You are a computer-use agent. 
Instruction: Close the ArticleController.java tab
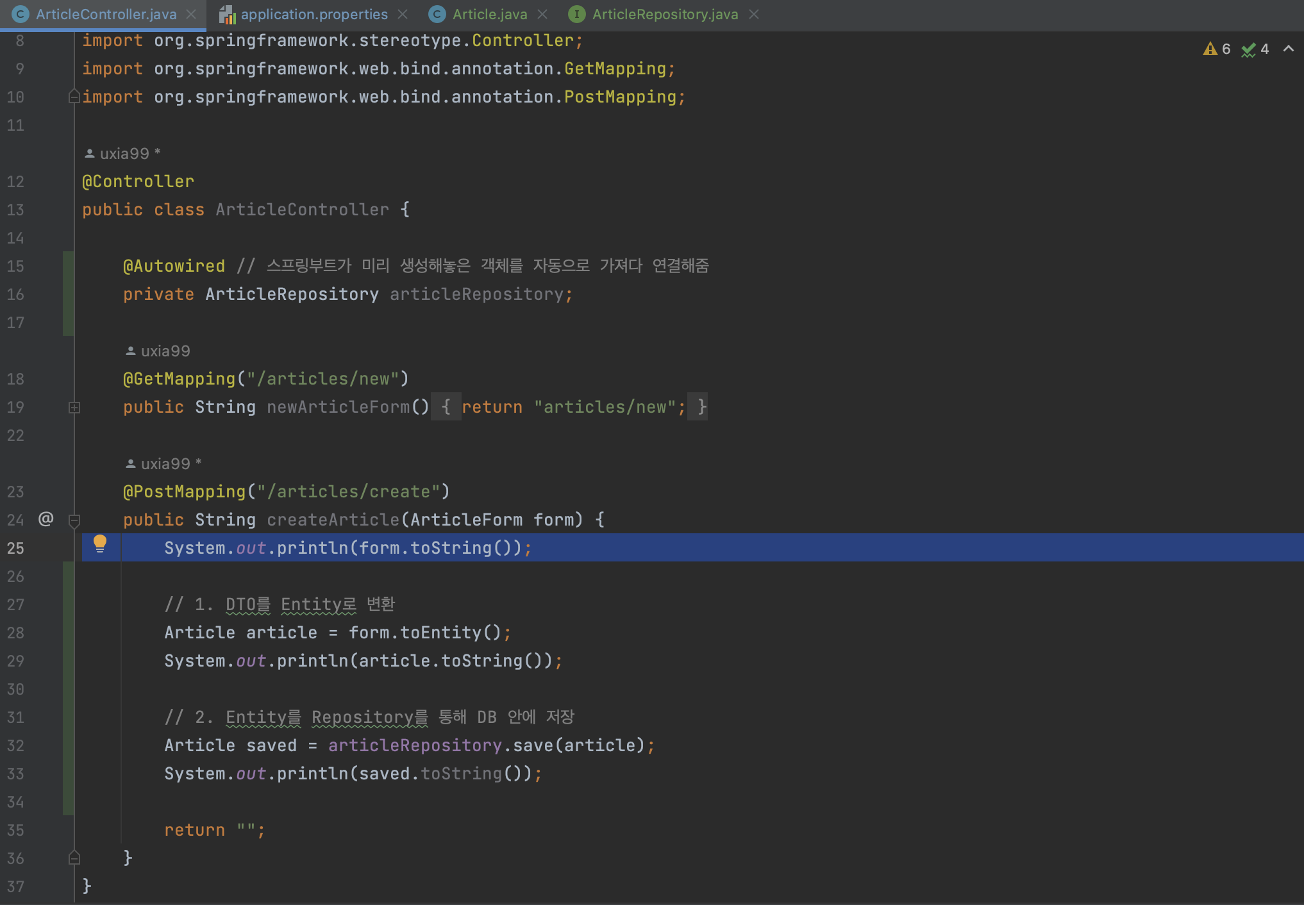[x=191, y=14]
